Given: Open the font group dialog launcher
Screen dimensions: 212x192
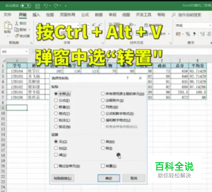Looking at the screenshot, I should point(103,43).
